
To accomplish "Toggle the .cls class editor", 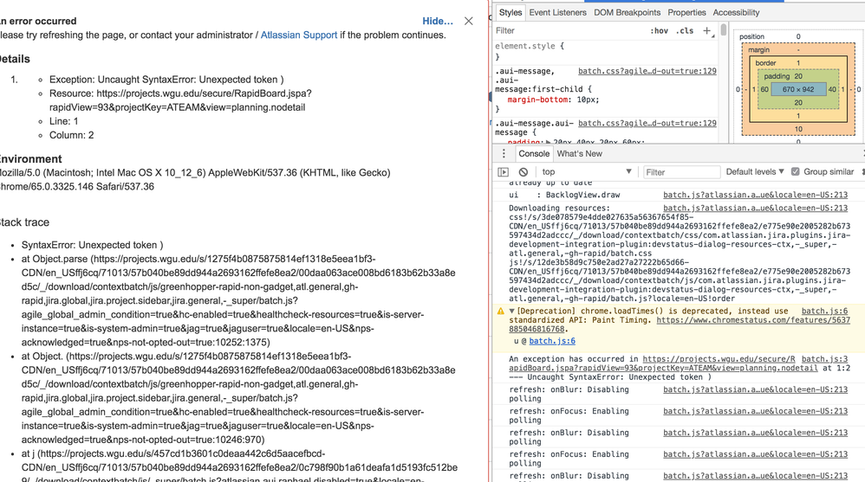I will 685,31.
